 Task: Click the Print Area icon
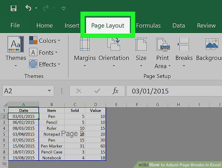click(x=163, y=44)
